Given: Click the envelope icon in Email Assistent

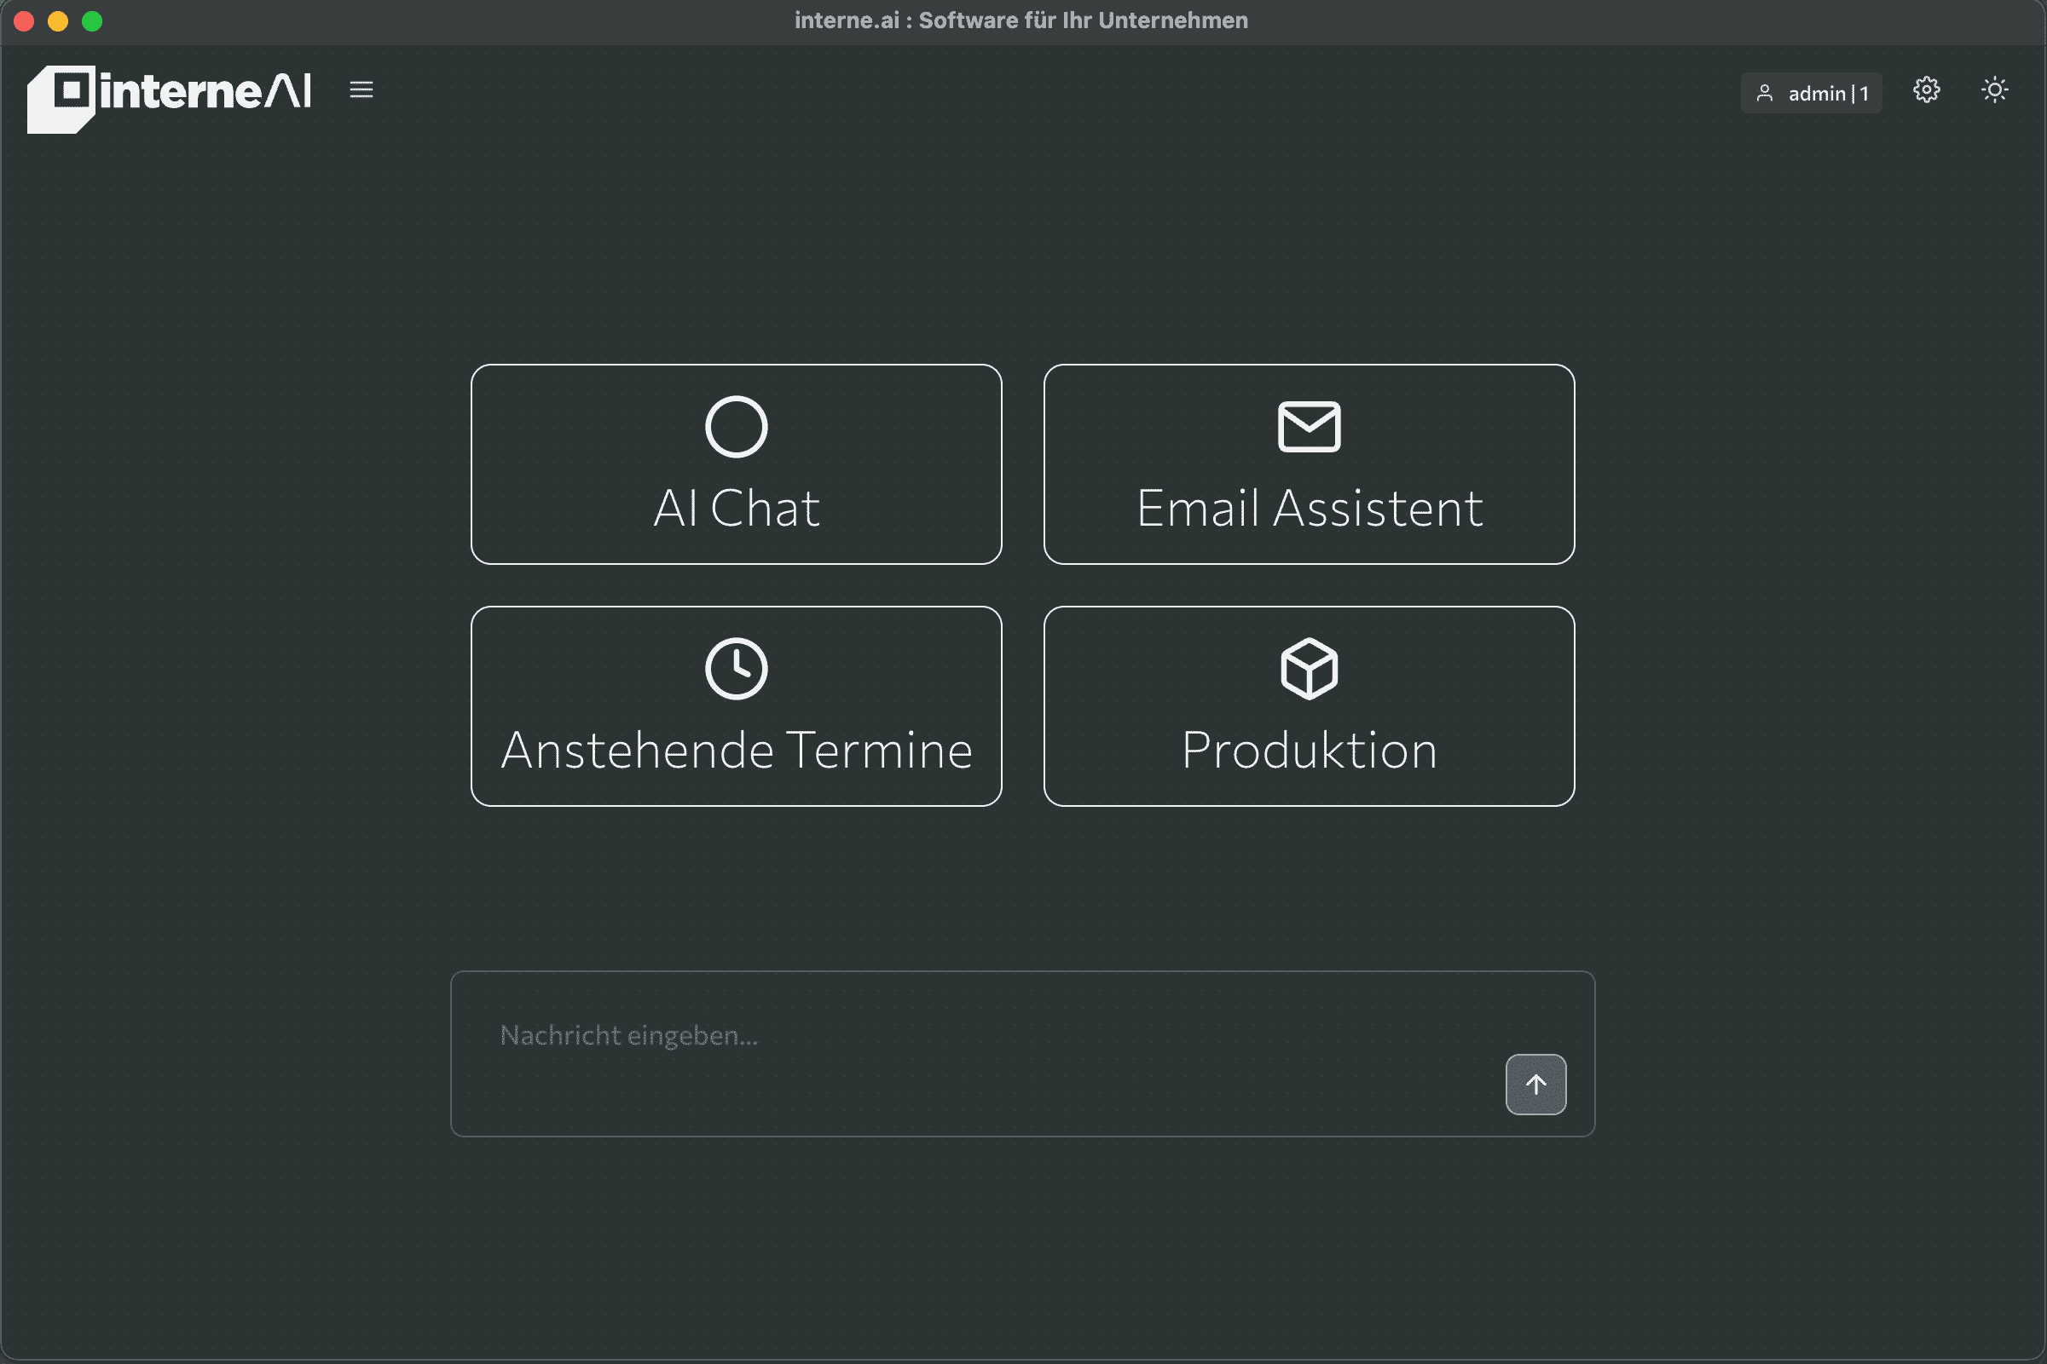Looking at the screenshot, I should click(1309, 426).
